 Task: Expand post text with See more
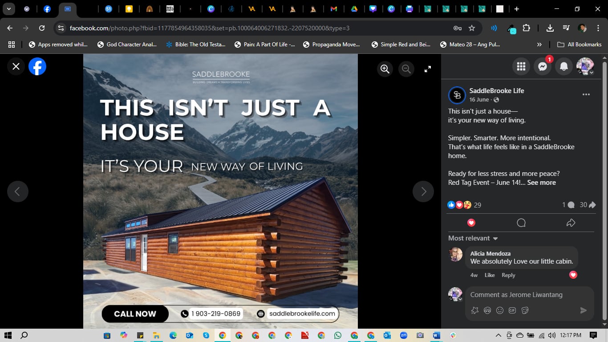541,183
